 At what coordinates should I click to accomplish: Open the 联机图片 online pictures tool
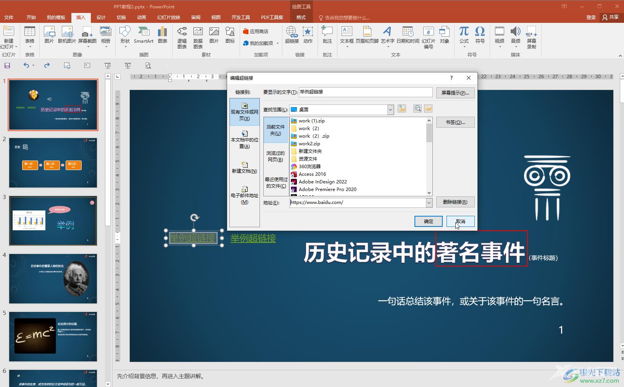coord(67,35)
